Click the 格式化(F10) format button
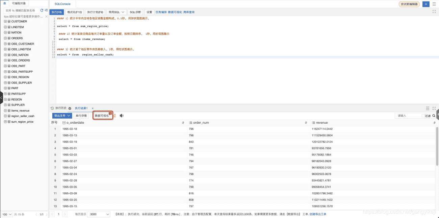The height and width of the screenshot is (218, 439). [74, 12]
